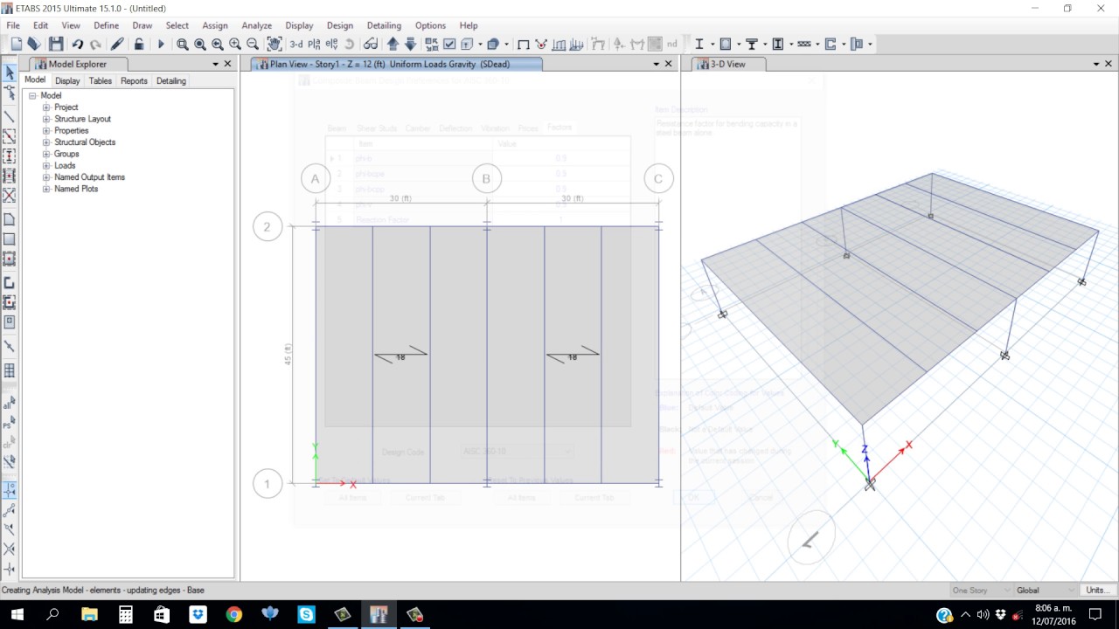Screen dimensions: 1119x629
Task: Activate the 3-D View tab
Action: (727, 64)
